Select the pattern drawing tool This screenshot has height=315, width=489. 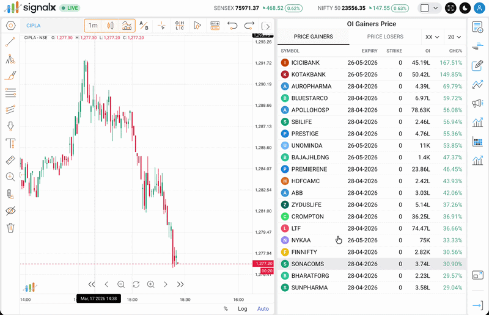[x=10, y=59]
